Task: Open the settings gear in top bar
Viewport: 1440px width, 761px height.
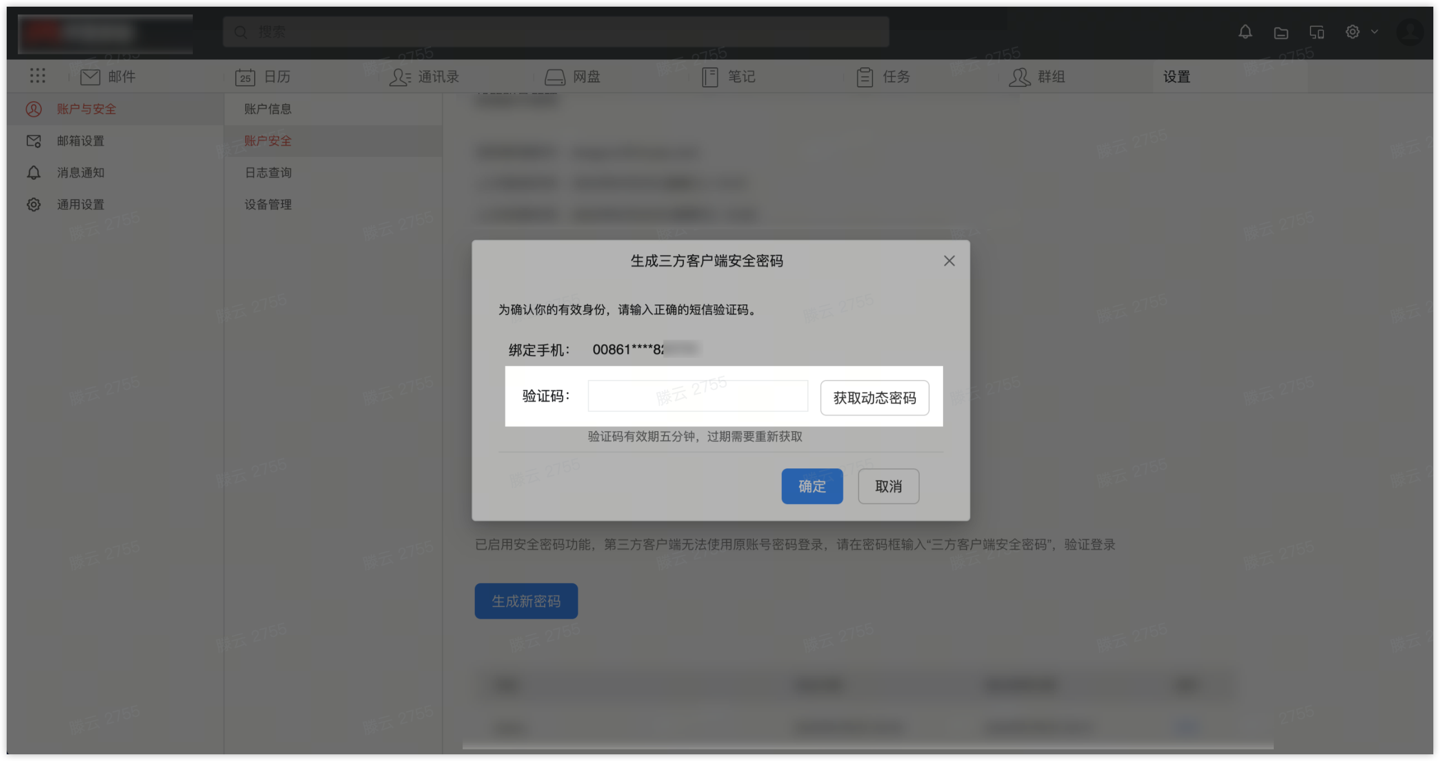Action: (1352, 32)
